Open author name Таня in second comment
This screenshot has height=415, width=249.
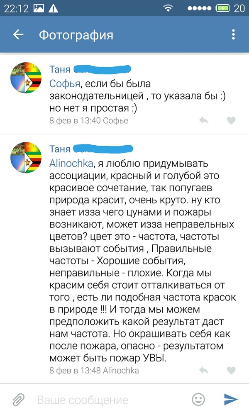60,149
